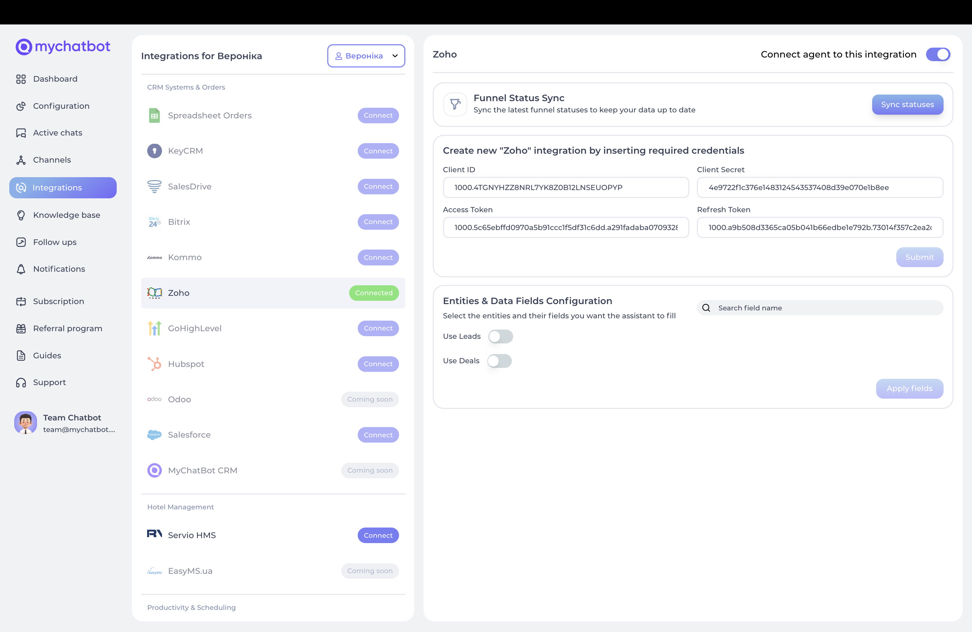Go to Active chats menu item
This screenshot has height=632, width=972.
(57, 133)
